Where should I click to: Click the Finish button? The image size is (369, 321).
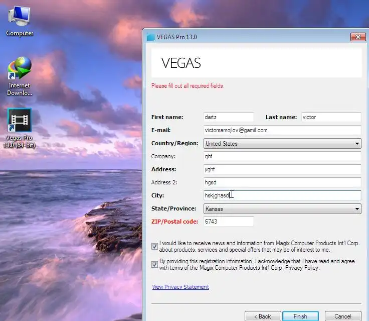click(300, 316)
